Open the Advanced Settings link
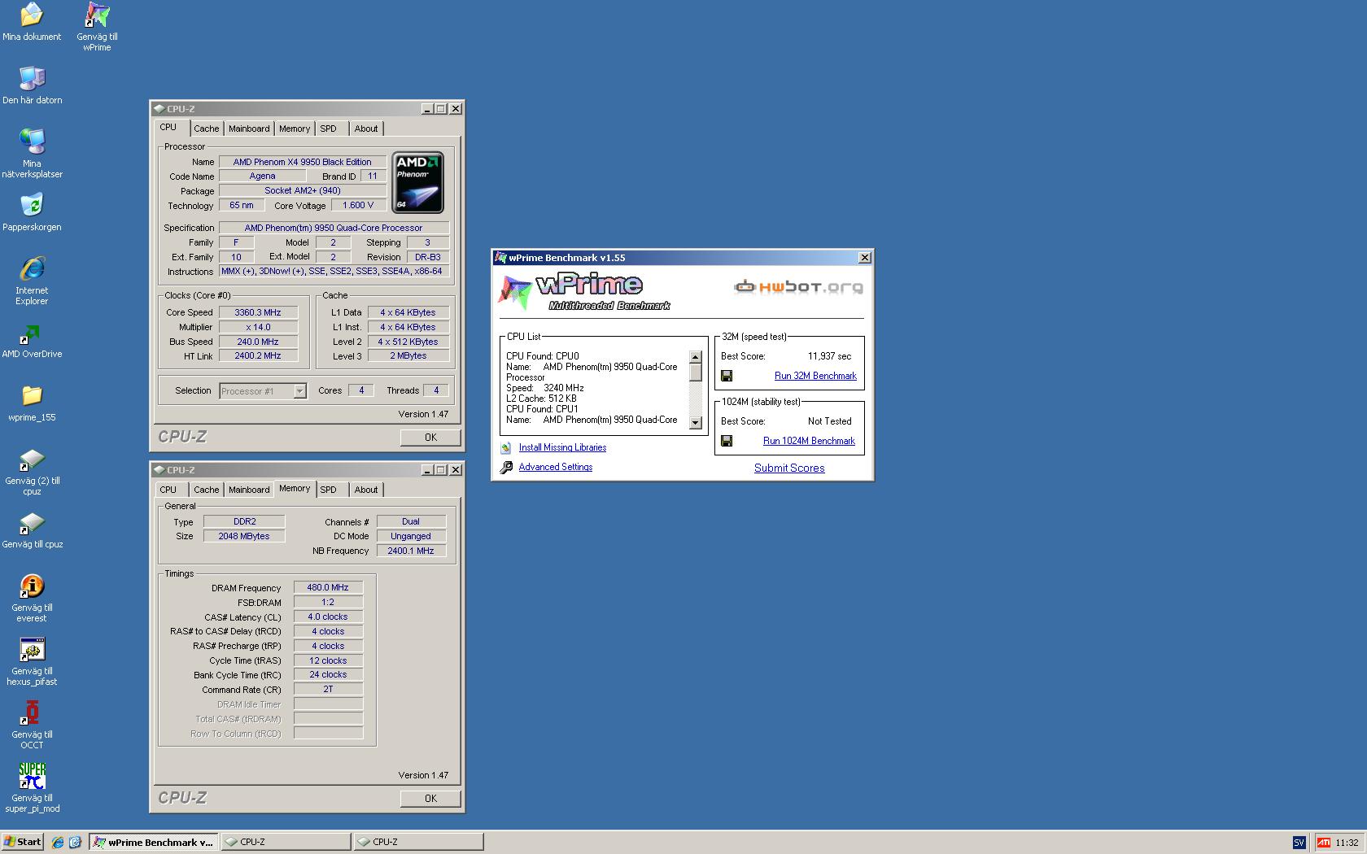Viewport: 1367px width, 854px height. (556, 467)
